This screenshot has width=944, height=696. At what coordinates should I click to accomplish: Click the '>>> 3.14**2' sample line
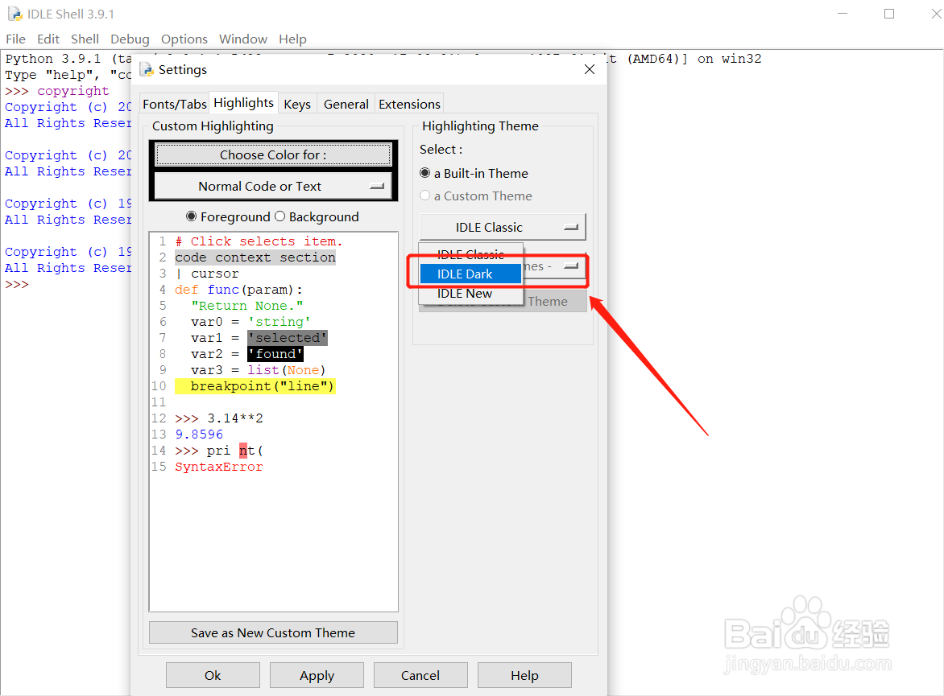coord(218,418)
